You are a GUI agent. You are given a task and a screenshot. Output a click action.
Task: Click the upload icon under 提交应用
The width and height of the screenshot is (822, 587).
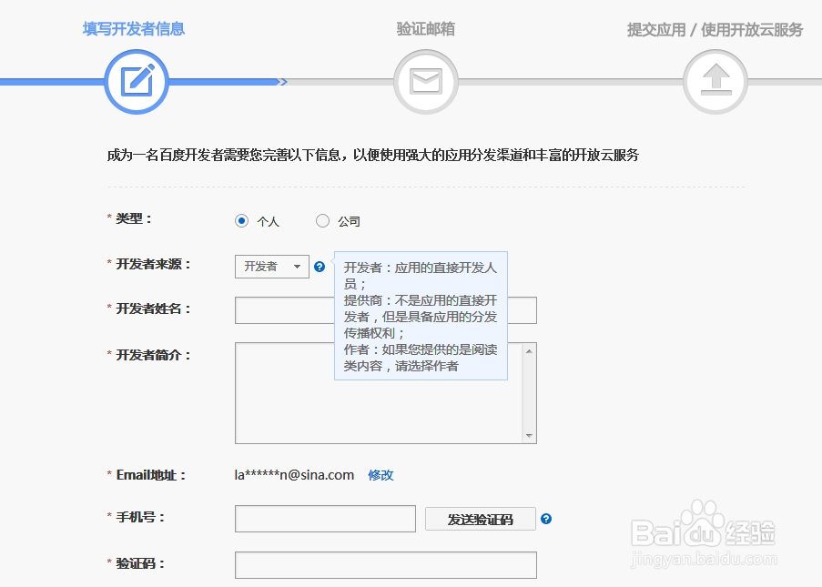pyautogui.click(x=714, y=81)
